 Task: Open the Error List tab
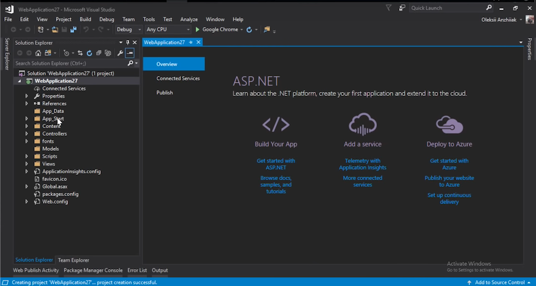click(137, 270)
